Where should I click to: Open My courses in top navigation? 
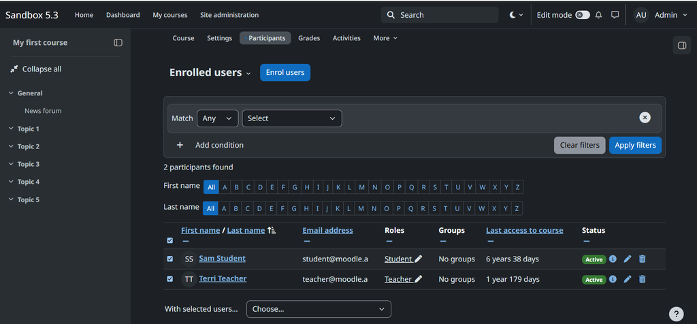(x=169, y=15)
